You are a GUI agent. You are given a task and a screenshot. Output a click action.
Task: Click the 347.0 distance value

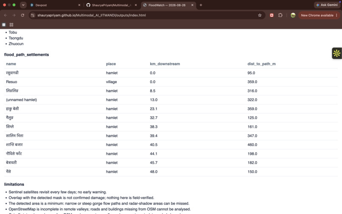252,136
